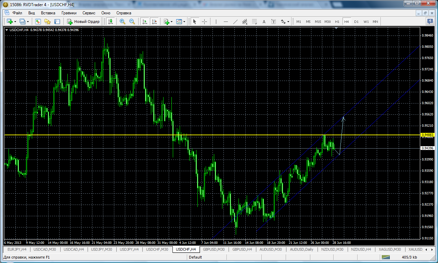Toggle the Chart Shift button
This screenshot has height=263, width=438.
click(x=154, y=22)
